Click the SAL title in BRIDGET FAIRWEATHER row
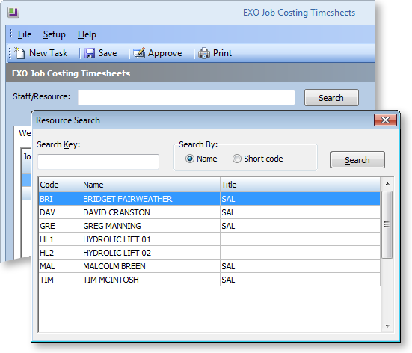412x353 pixels. (x=228, y=199)
